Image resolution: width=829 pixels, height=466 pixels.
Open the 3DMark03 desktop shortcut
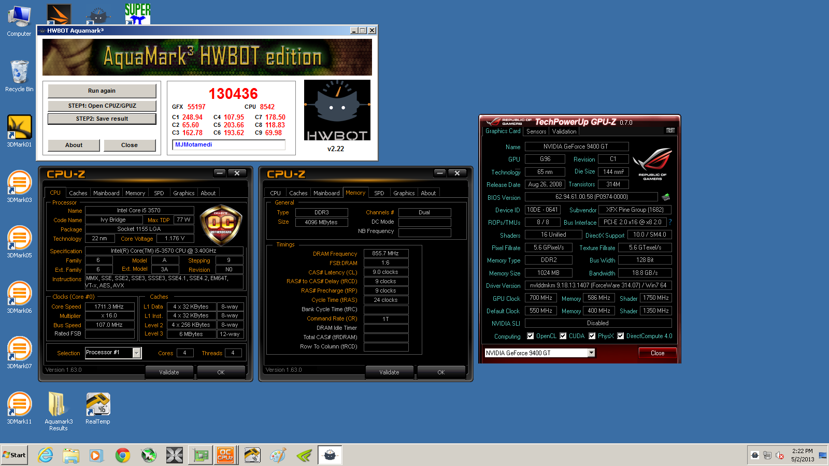point(19,186)
